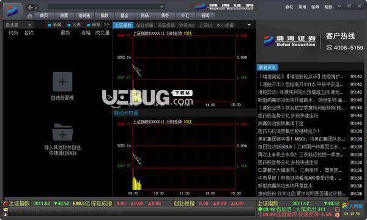Image resolution: width=367 pixels, height=220 pixels.
Task: Click 上证指数 in bottom-left status bar
Action: pyautogui.click(x=19, y=204)
